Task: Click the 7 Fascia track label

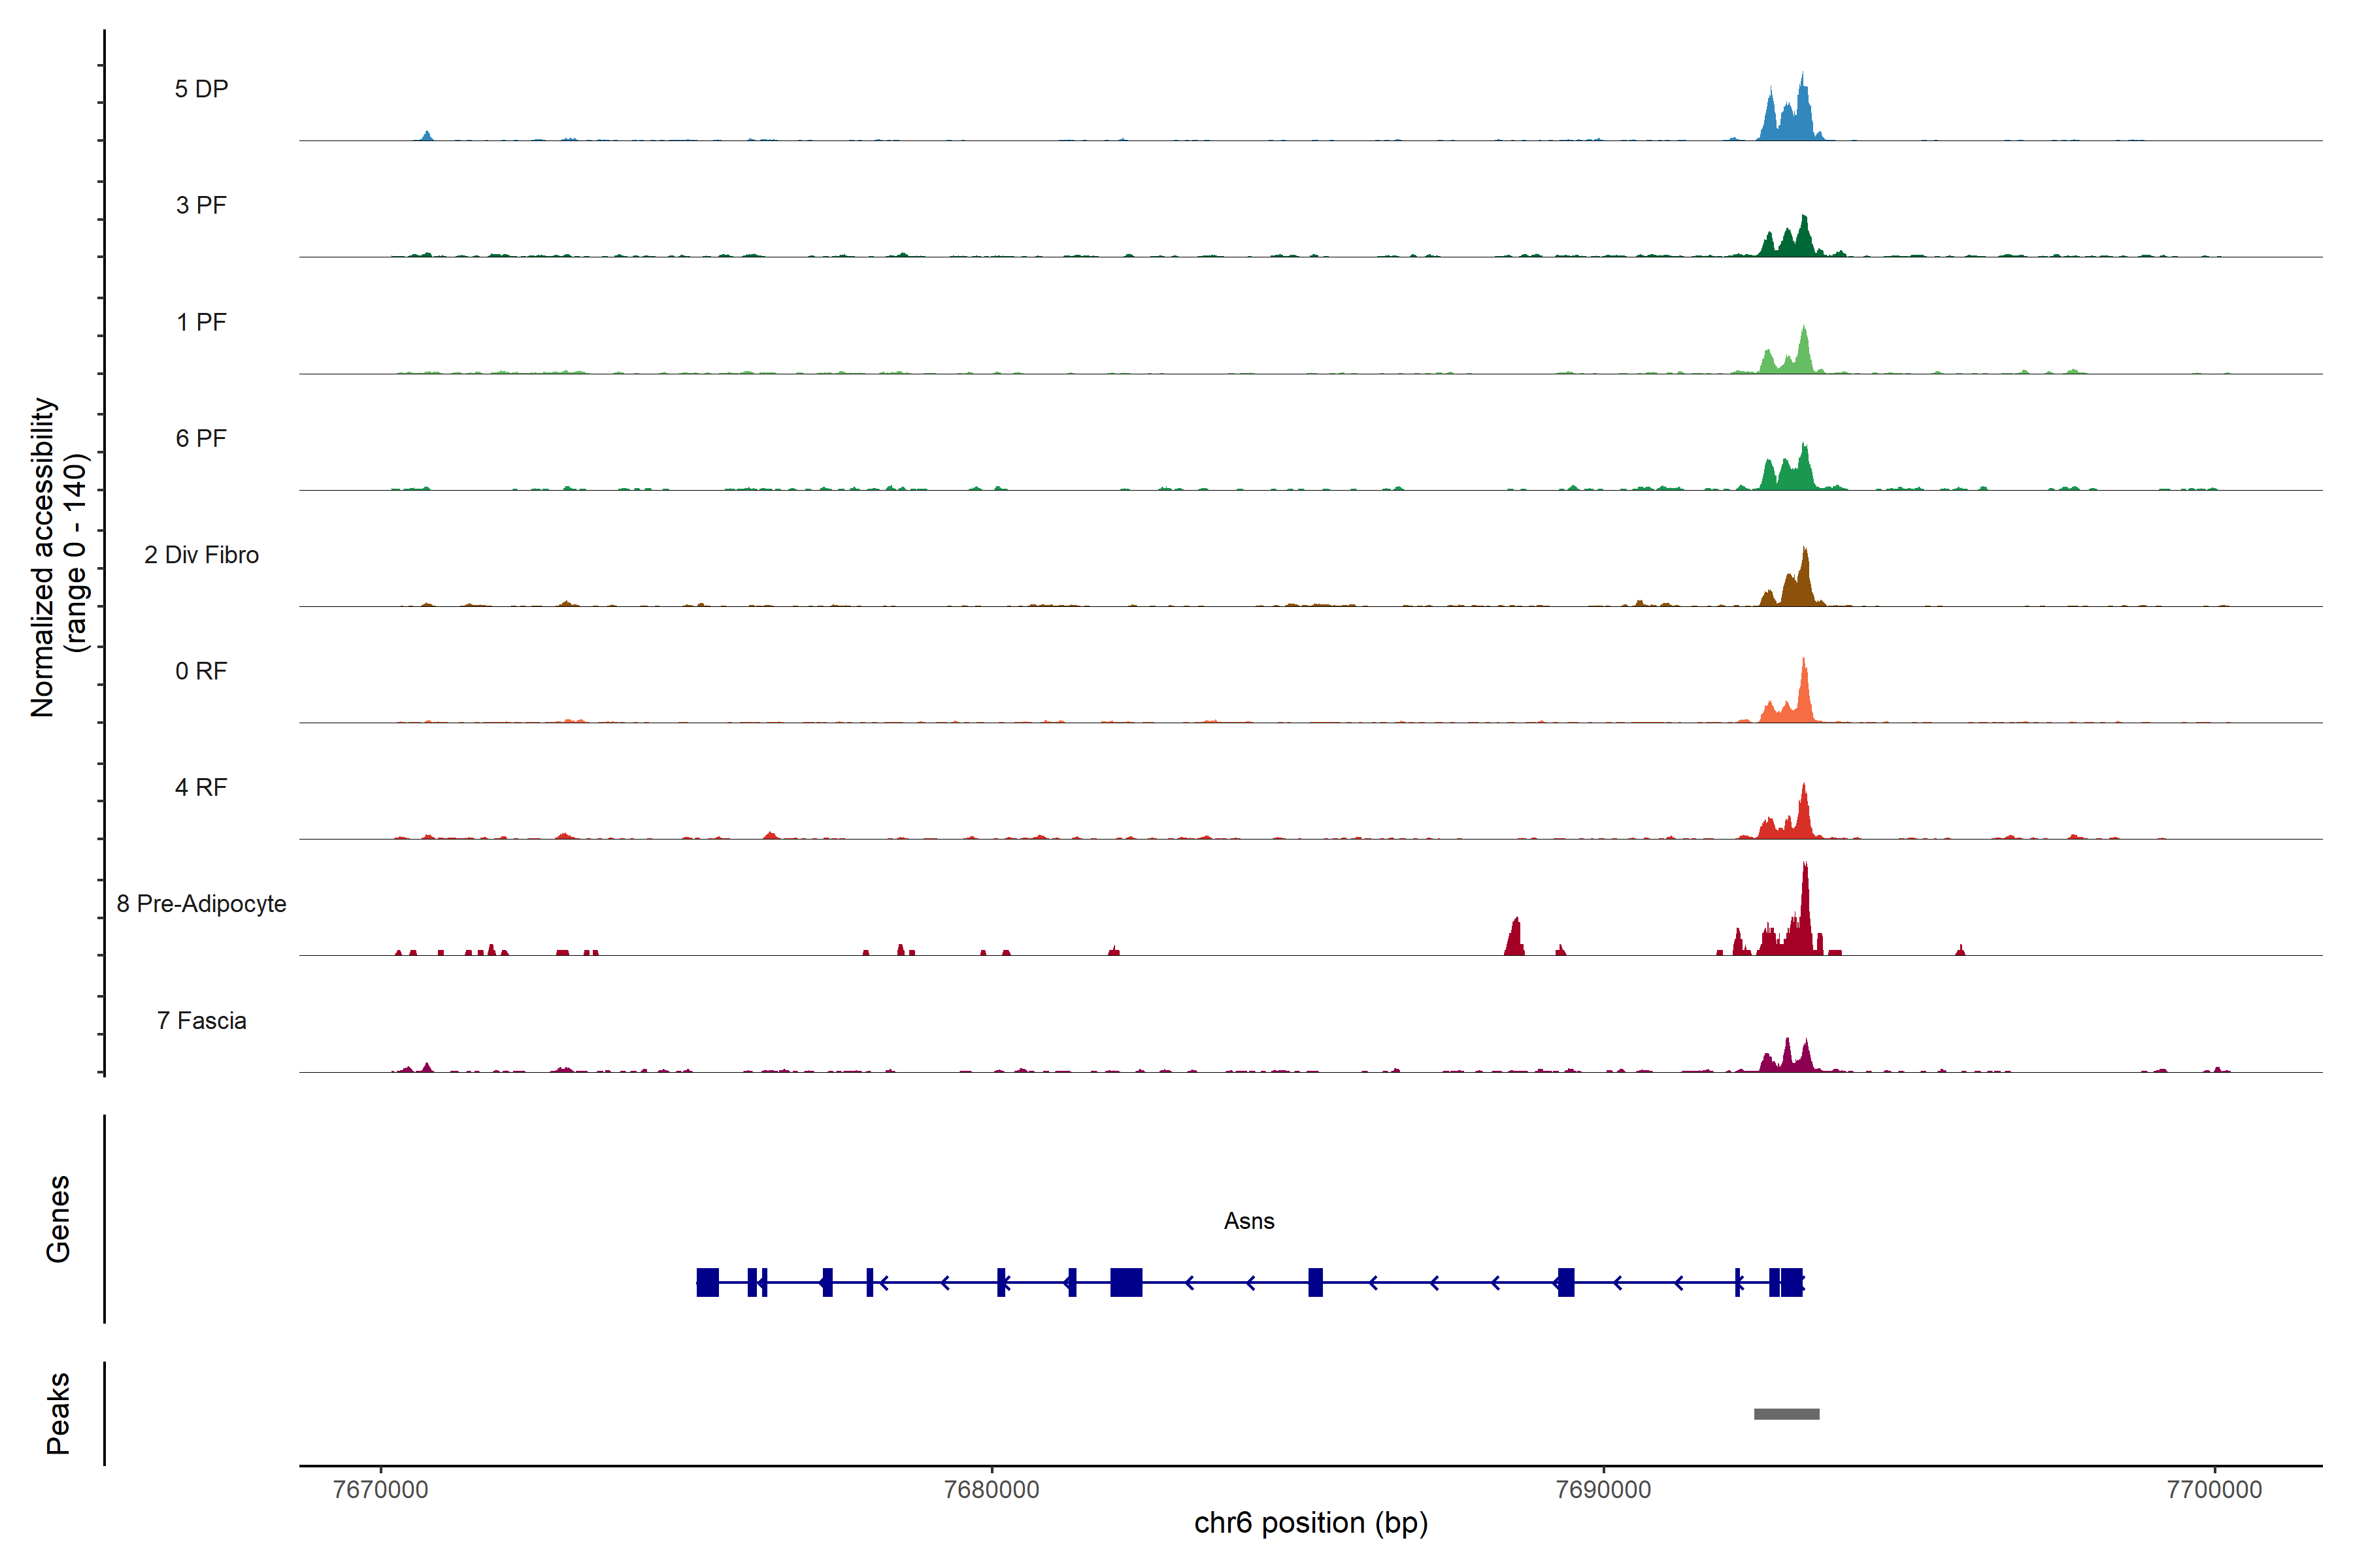Action: 201,1020
